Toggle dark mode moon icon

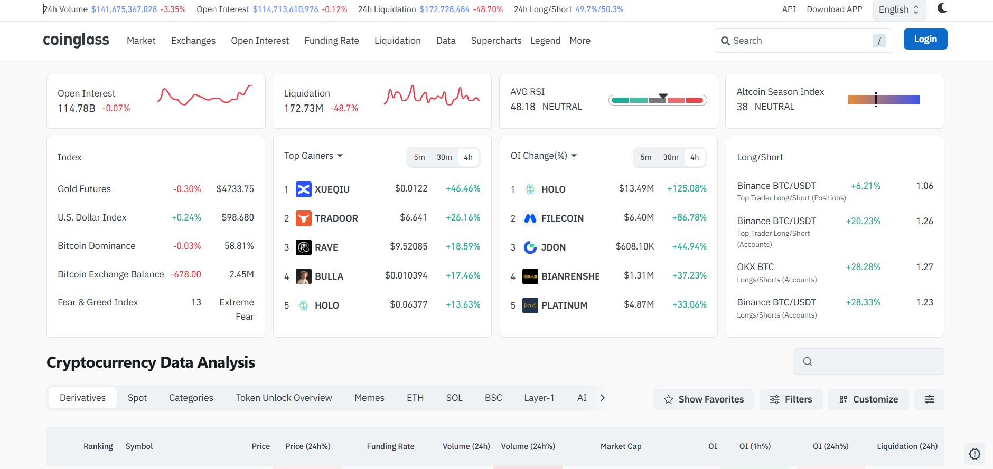click(x=942, y=8)
